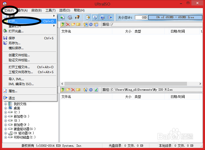Choose 验证文件校验... menu entry
The height and width of the screenshot is (150, 205).
(30, 60)
